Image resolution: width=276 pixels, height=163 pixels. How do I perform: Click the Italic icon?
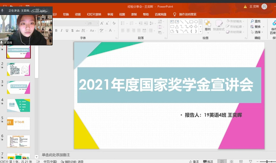[61, 30]
